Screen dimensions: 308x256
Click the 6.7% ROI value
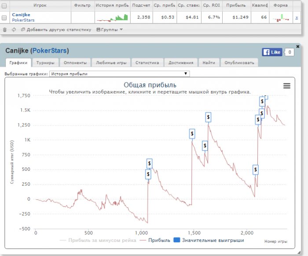pos(214,17)
